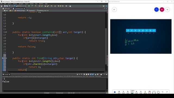
Task: Collapse contains method at line 16
Action: pyautogui.click(x=7, y=32)
